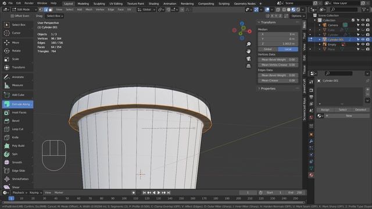Select the Smooth tool
This screenshot has width=372, height=209.
pos(17,163)
